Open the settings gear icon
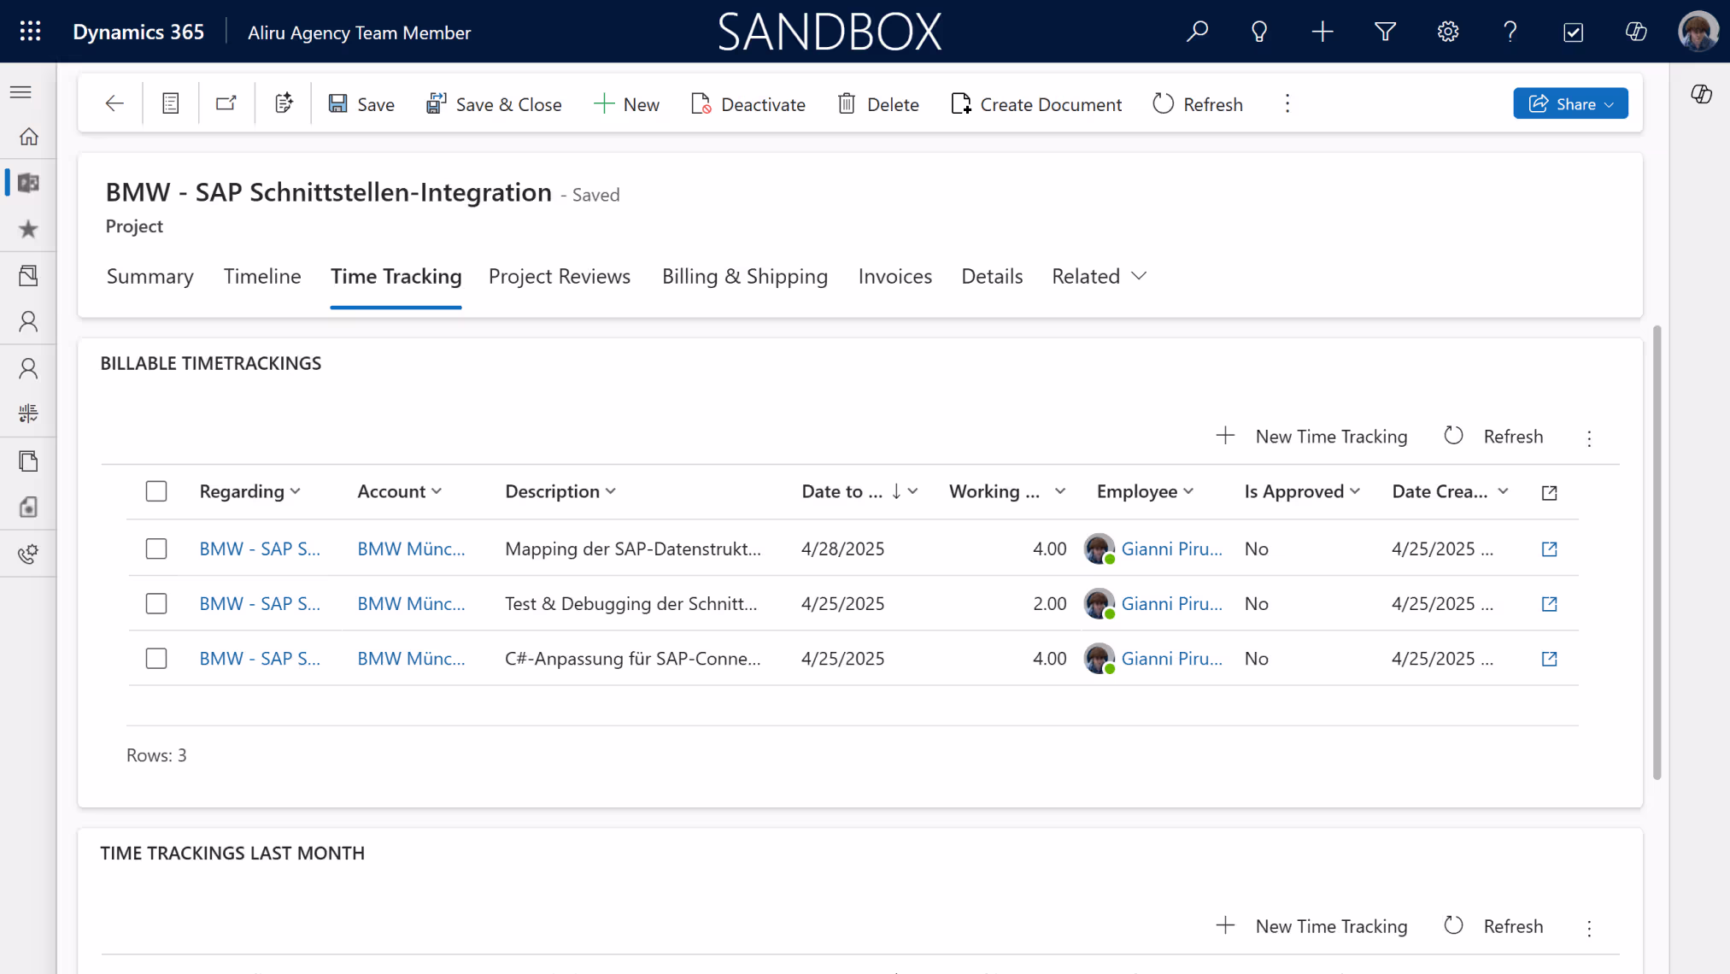 tap(1447, 32)
